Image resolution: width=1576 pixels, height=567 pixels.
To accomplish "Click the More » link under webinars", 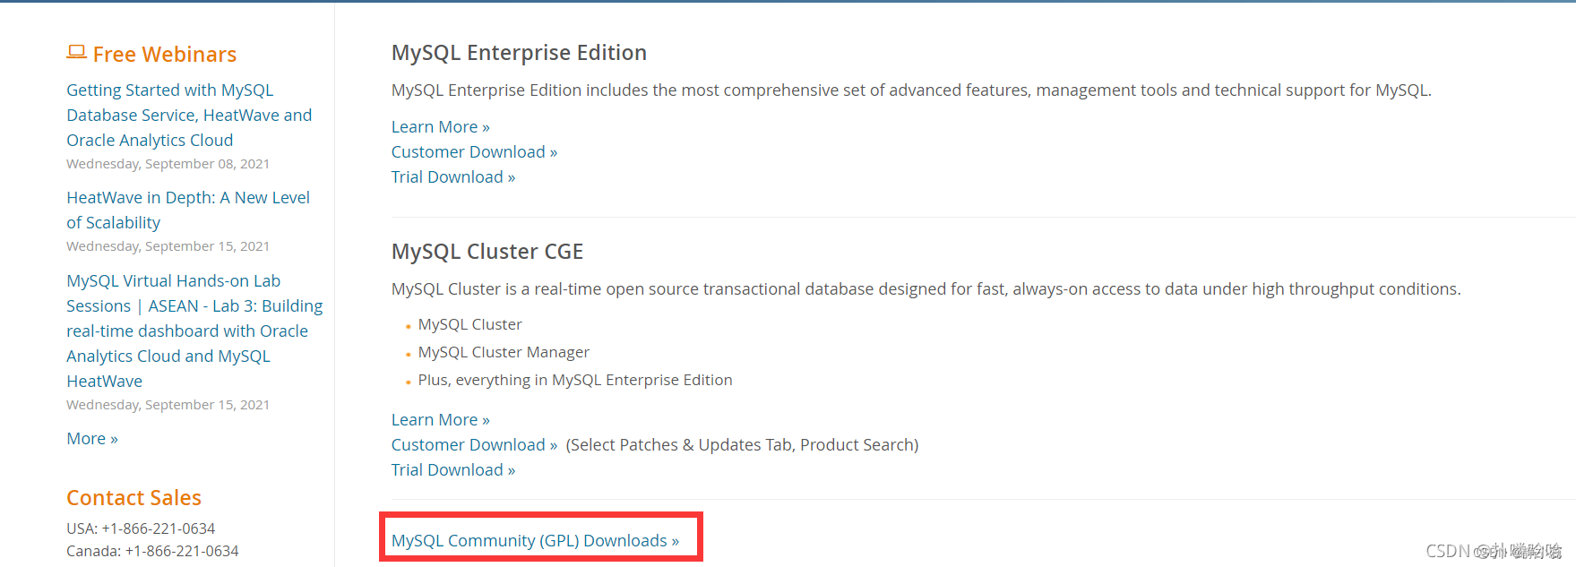I will 92,439.
